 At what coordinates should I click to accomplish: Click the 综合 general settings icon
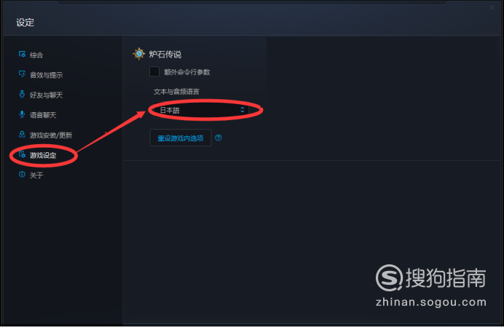22,55
